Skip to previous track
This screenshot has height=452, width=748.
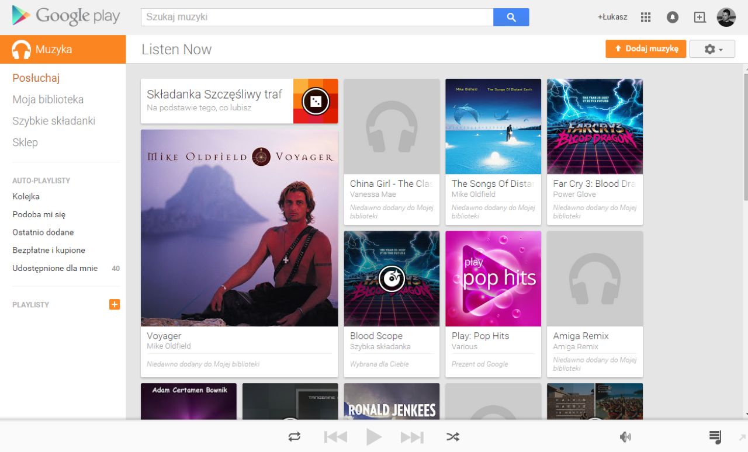pos(335,437)
